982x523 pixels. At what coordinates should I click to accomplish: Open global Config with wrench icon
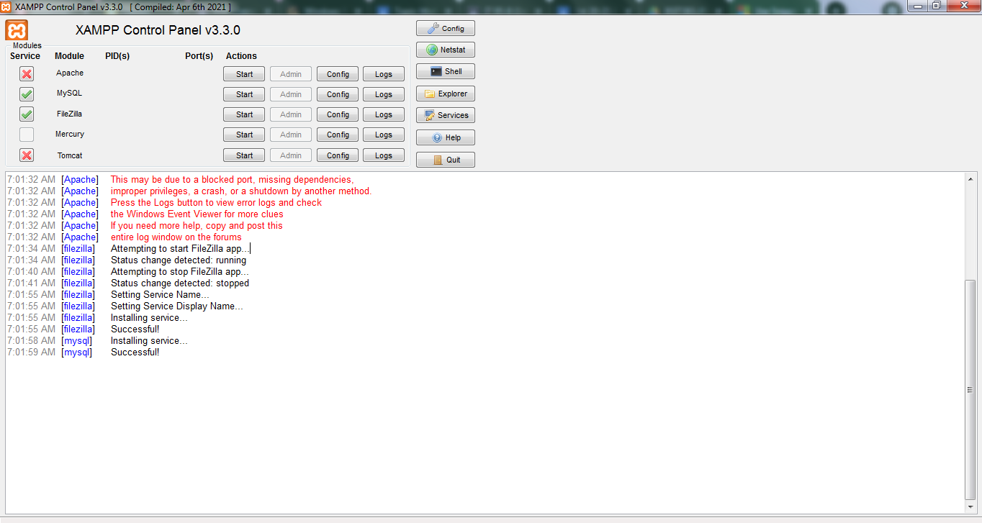click(445, 29)
